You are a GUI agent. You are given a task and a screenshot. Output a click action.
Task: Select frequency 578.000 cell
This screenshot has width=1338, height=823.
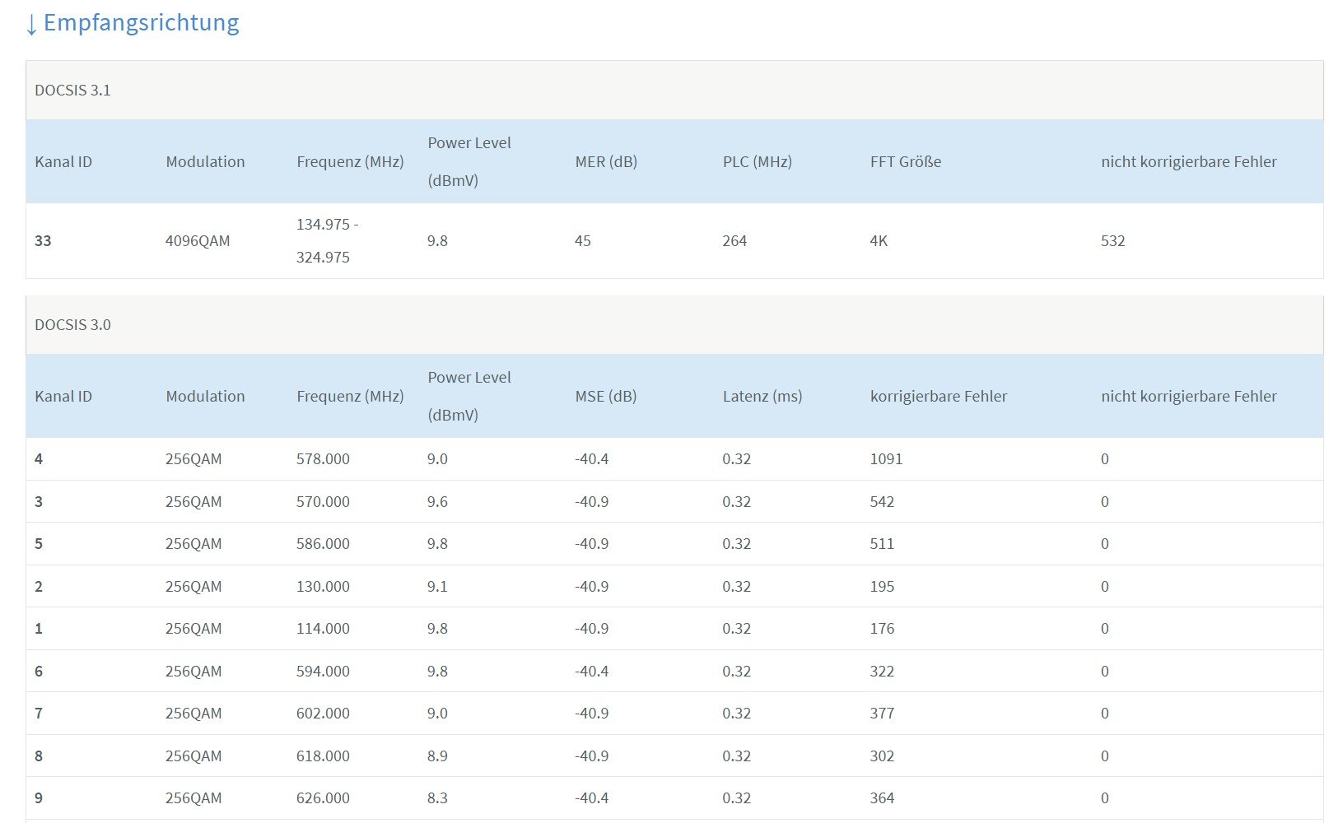(323, 459)
